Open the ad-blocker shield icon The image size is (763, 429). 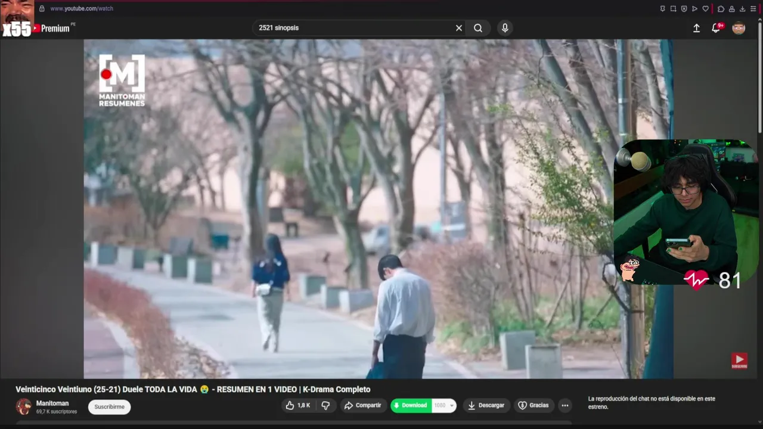point(684,9)
